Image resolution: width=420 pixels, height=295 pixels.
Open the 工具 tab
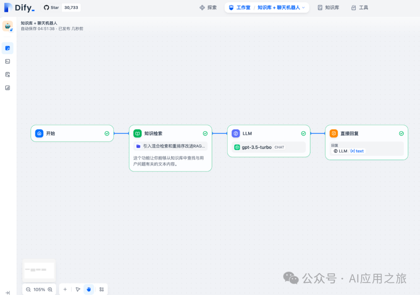pyautogui.click(x=359, y=8)
